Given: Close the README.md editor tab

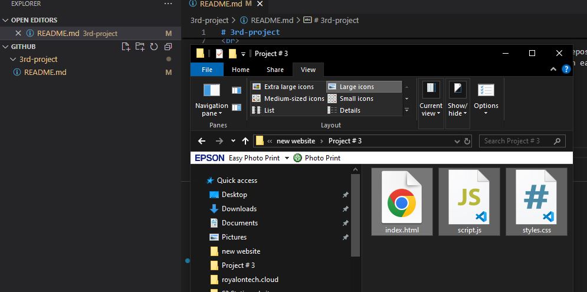Looking at the screenshot, I should coord(260,4).
